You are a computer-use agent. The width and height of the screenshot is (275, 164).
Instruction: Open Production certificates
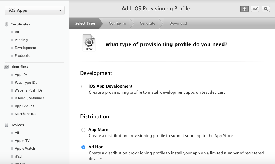(24, 55)
